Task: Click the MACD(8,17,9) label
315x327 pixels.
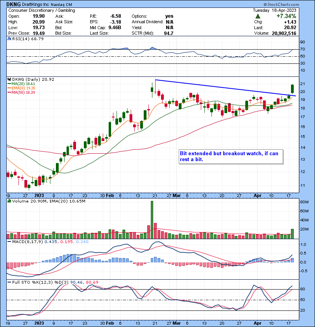Action: point(27,242)
